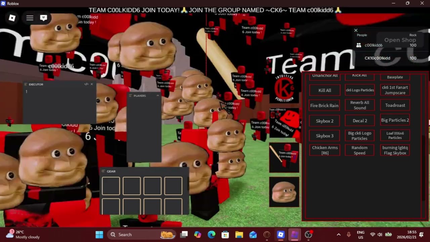Click the Rock column header
Viewport: 430px width, 242px height.
(413, 35)
